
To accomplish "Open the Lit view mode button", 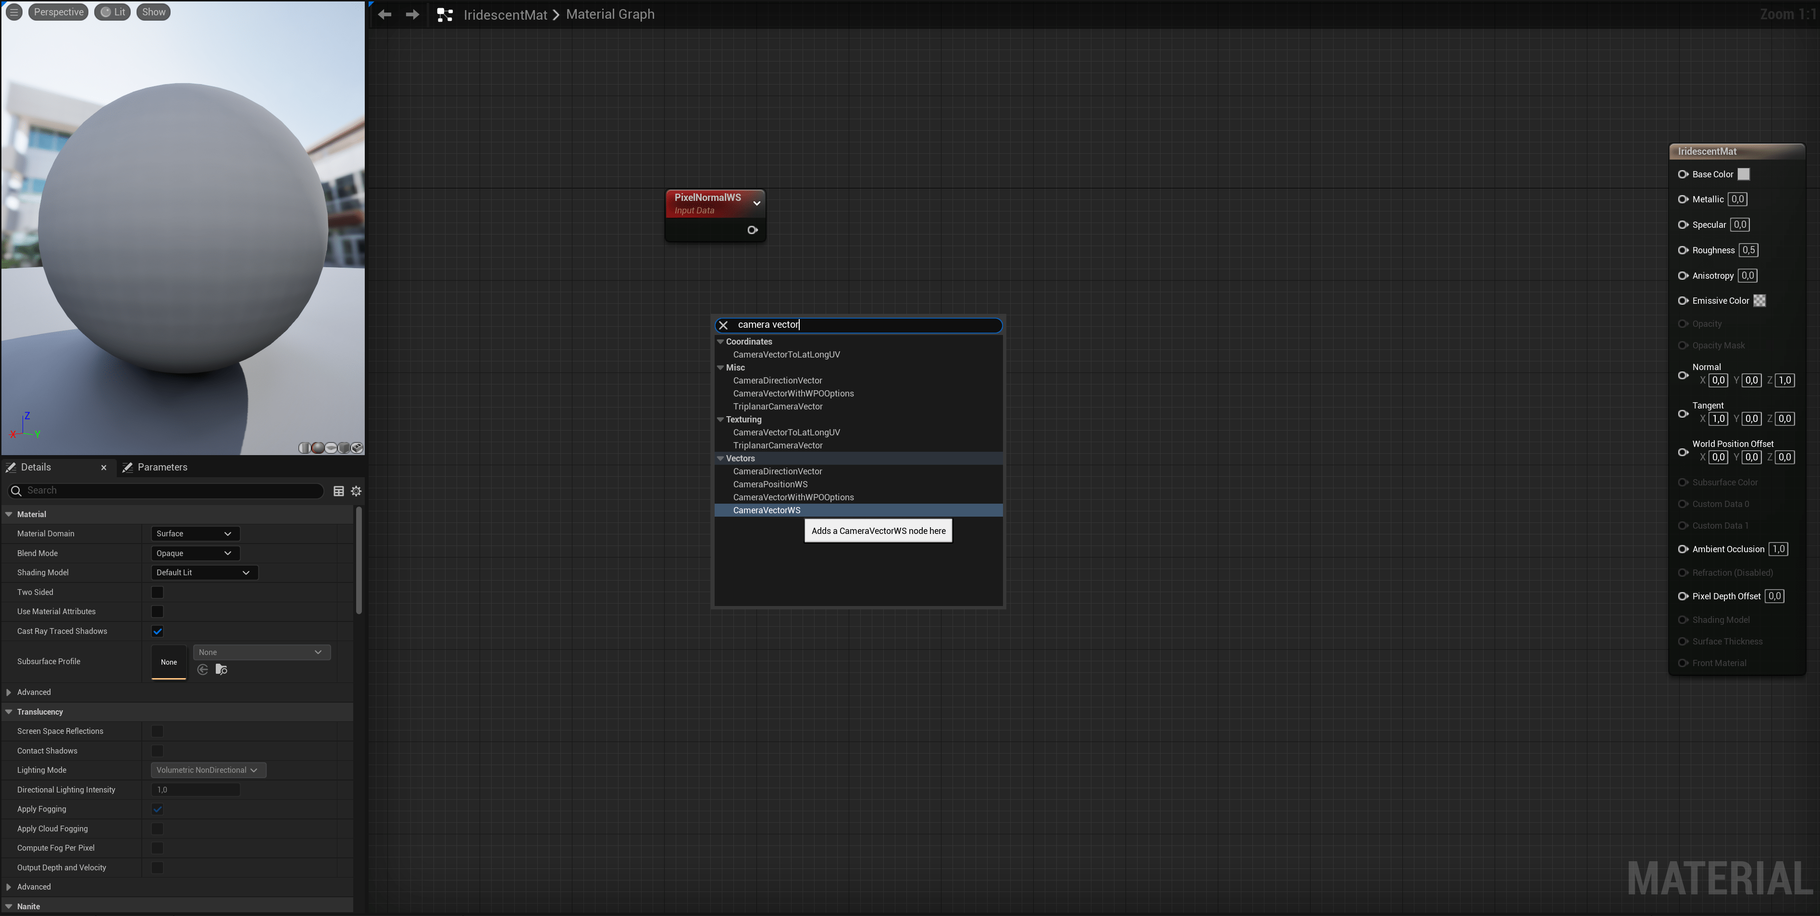I will 113,12.
